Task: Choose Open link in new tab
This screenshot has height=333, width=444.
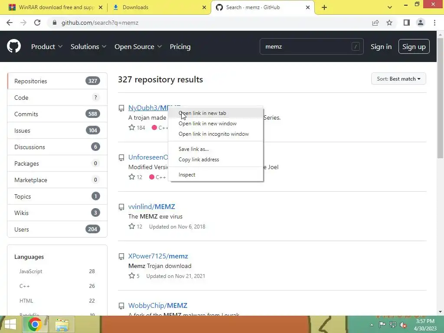Action: click(x=215, y=113)
